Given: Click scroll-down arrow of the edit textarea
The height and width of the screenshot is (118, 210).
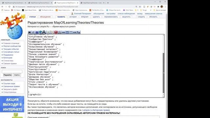Looking at the screenshot, I should [x=163, y=95].
